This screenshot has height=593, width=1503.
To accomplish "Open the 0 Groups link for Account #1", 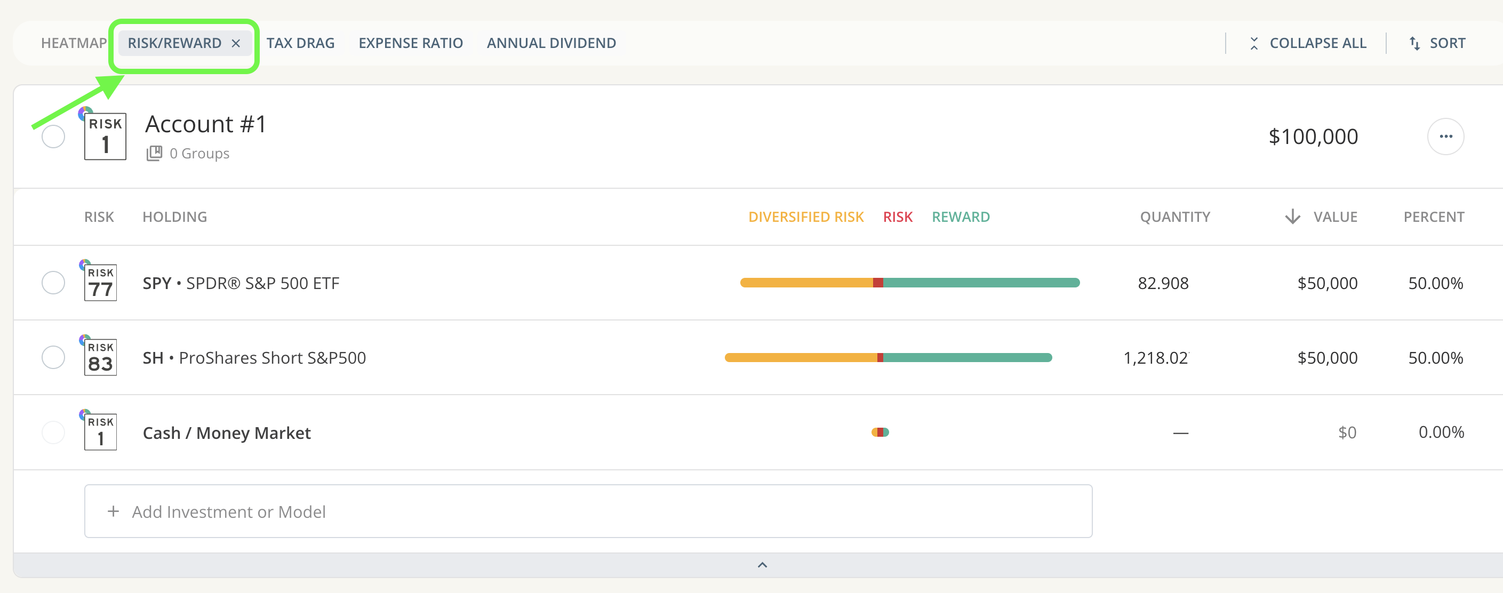I will pyautogui.click(x=199, y=153).
